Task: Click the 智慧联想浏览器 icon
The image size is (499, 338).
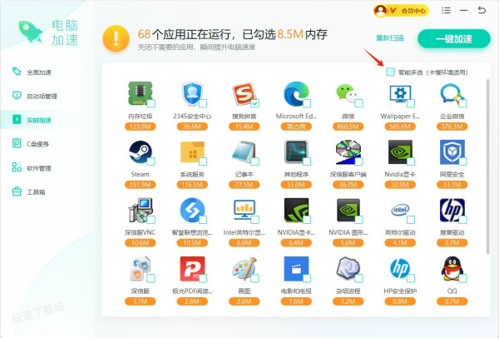Action: [192, 210]
